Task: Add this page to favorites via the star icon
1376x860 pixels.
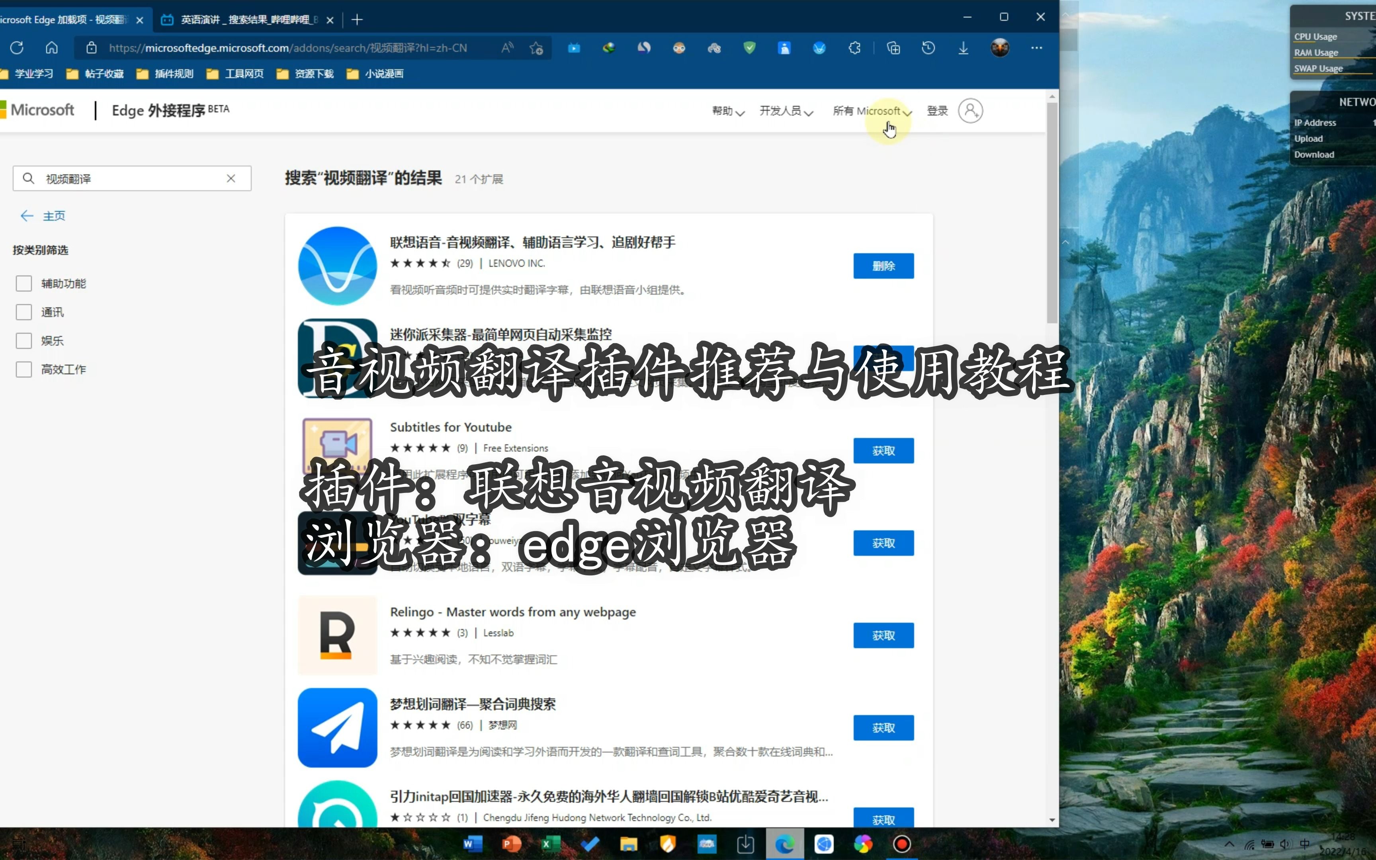Action: [x=536, y=48]
